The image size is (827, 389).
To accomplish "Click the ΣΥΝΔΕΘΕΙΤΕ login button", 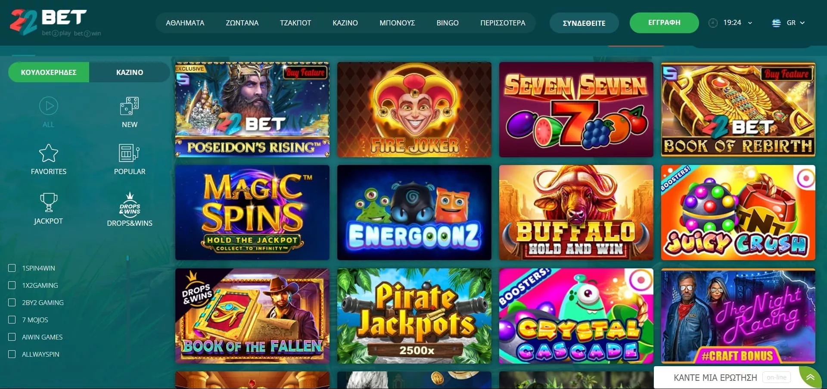I will 584,23.
